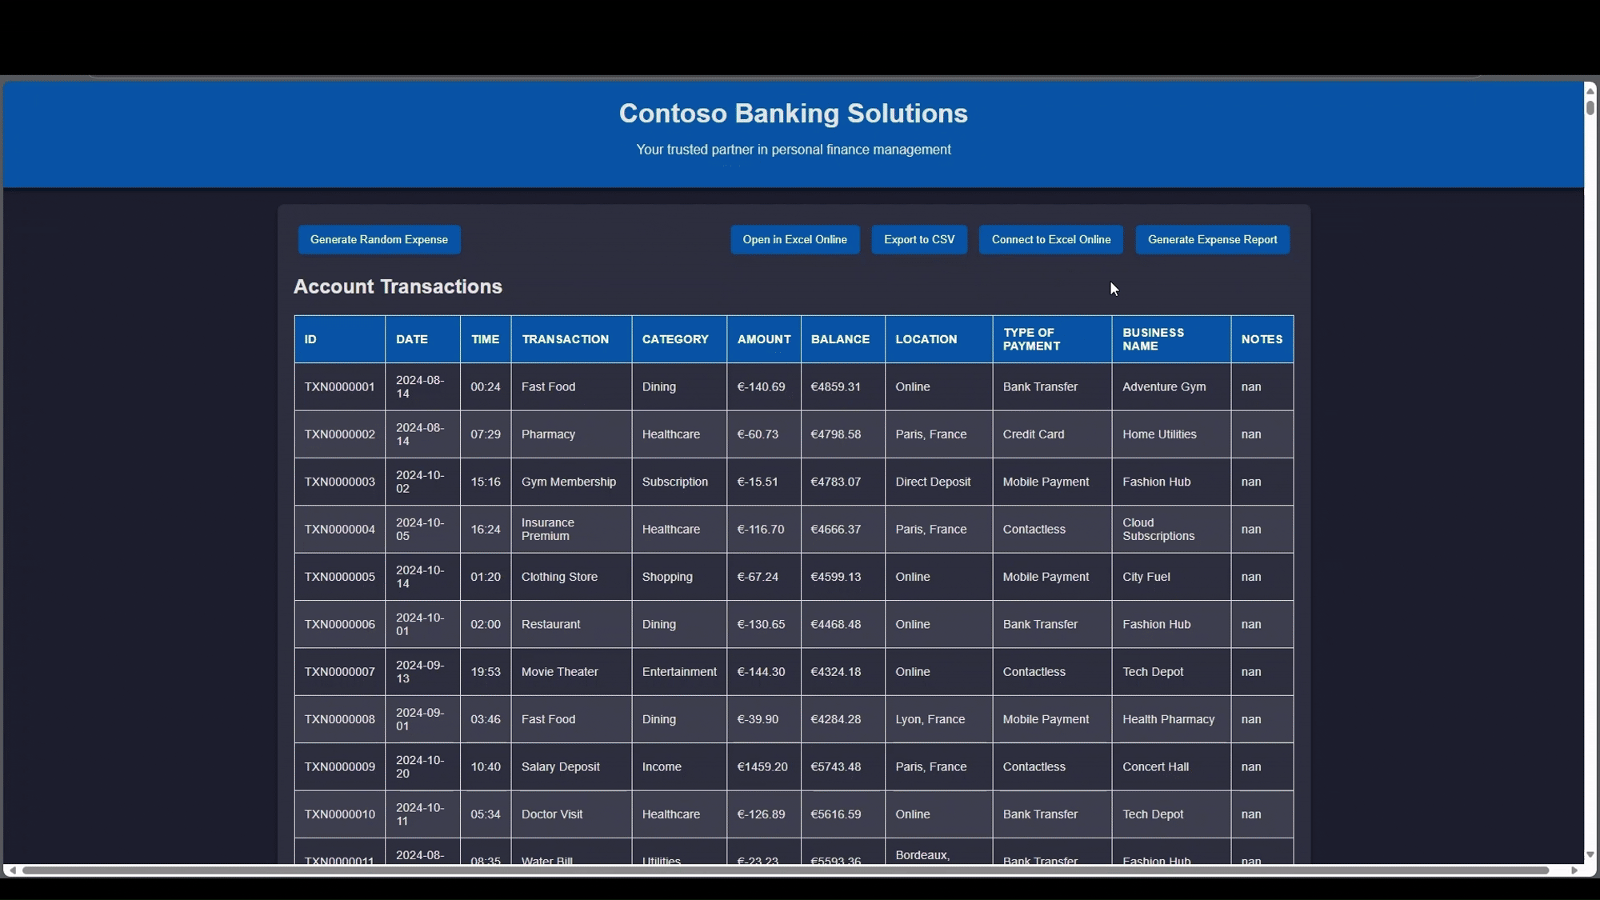Select the Movie Theater transaction cell
This screenshot has height=900, width=1600.
[571, 672]
